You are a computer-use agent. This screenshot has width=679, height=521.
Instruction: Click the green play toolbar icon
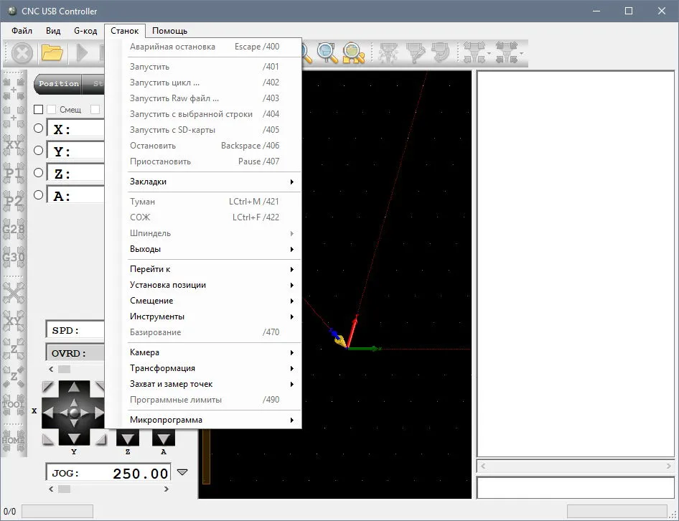point(82,53)
